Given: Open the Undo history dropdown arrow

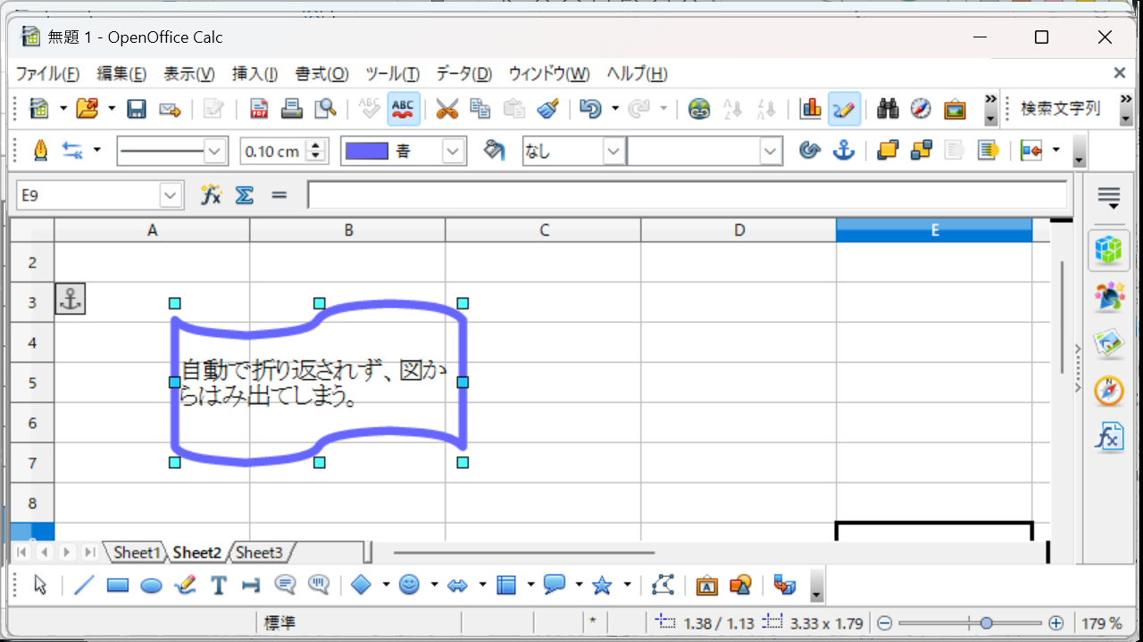Looking at the screenshot, I should 615,109.
